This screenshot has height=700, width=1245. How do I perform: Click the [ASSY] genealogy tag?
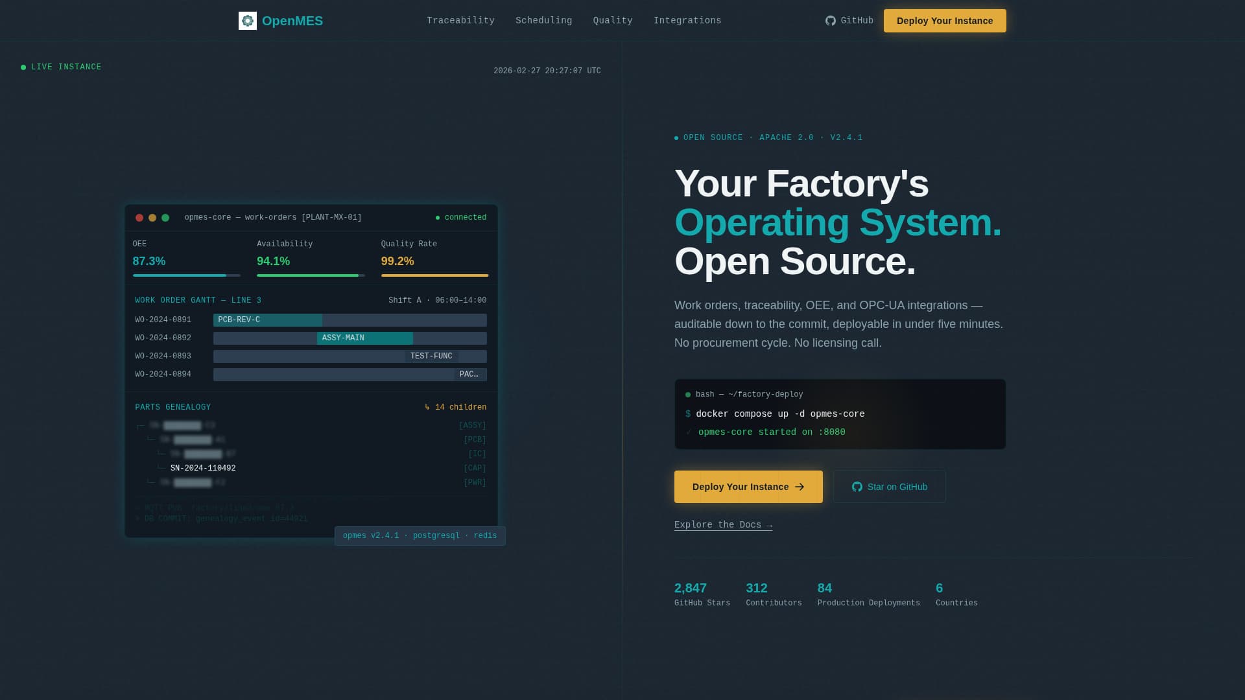pyautogui.click(x=473, y=426)
